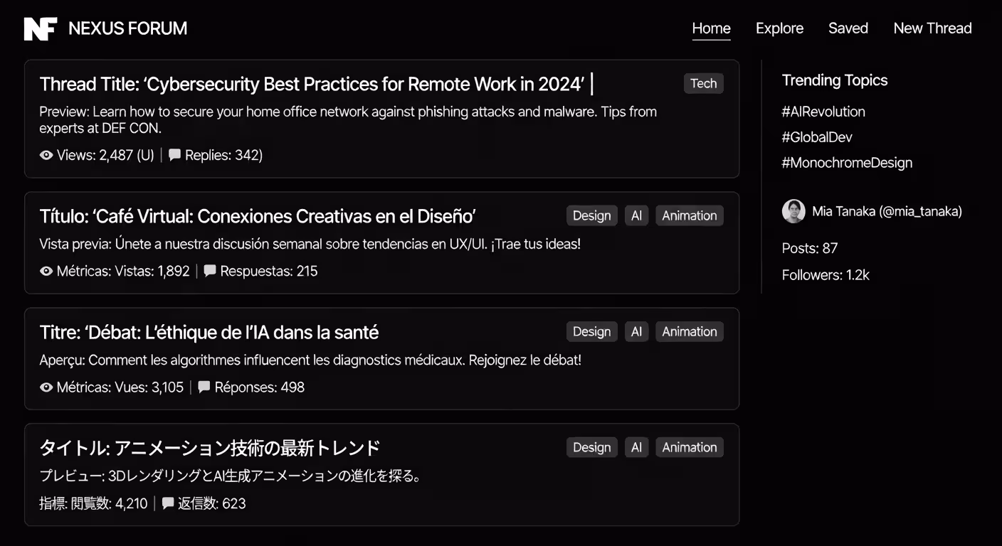Click the reply bubble icon on Japanese thread
This screenshot has width=1002, height=546.
167,503
